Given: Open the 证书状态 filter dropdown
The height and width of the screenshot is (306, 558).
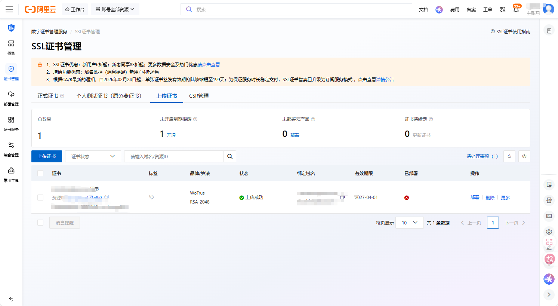Looking at the screenshot, I should pos(93,156).
